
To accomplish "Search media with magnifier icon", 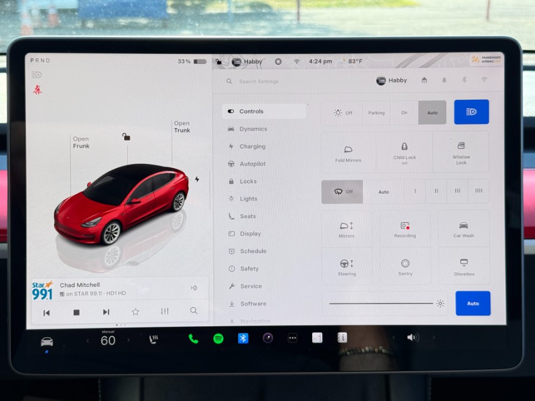I will 194,311.
